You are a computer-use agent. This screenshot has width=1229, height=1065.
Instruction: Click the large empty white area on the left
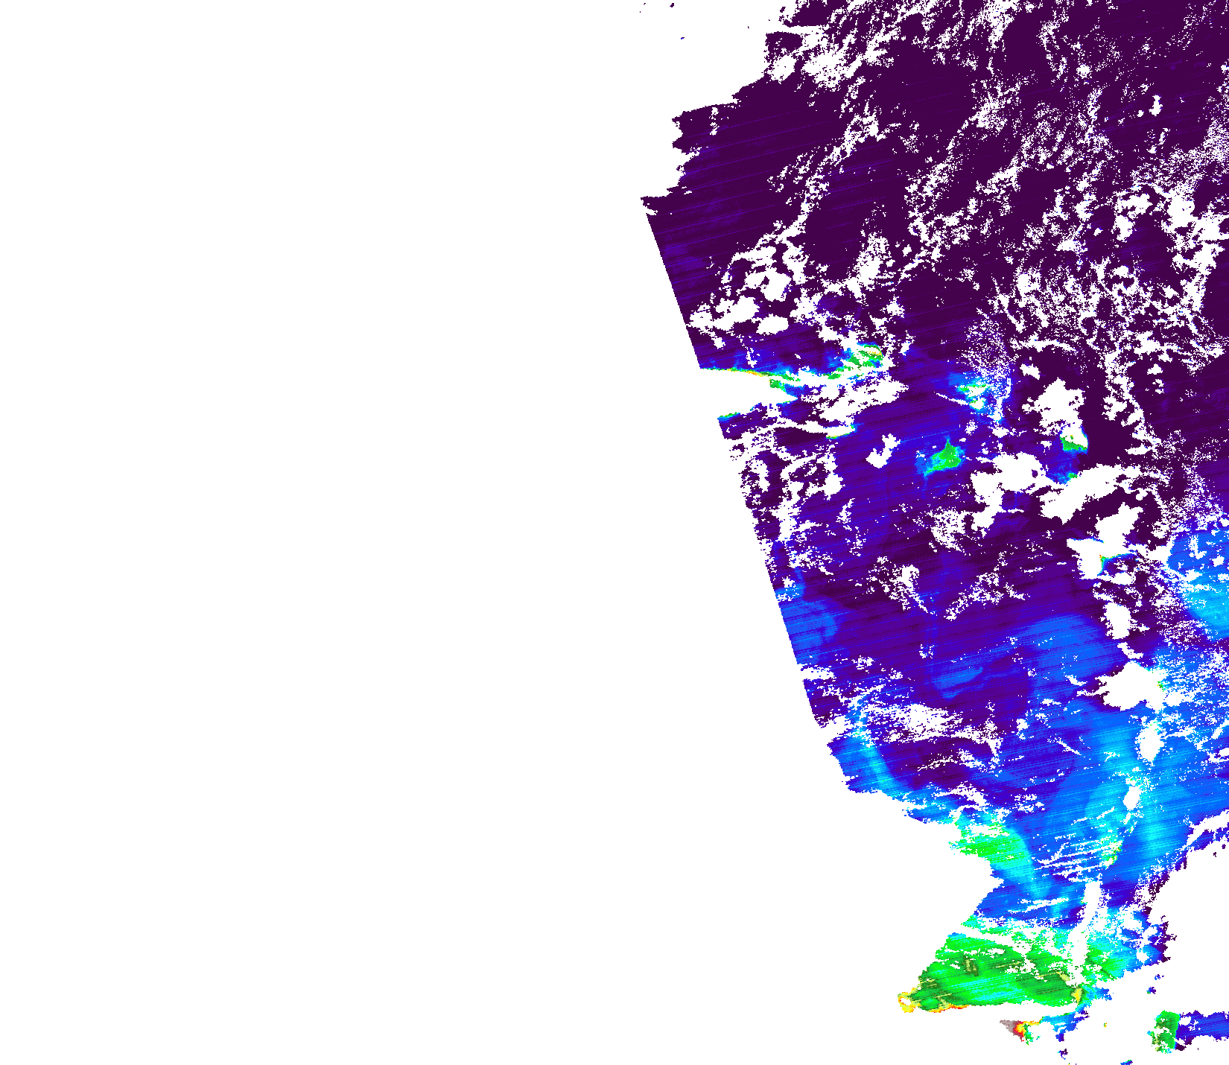[335, 521]
